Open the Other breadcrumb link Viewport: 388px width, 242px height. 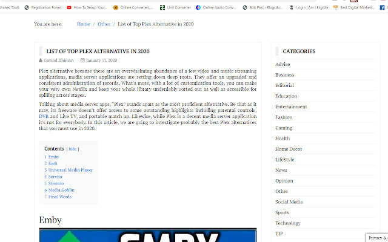[104, 24]
